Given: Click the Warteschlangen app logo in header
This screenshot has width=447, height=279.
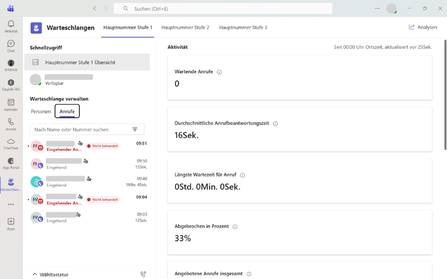Looking at the screenshot, I should (x=36, y=27).
